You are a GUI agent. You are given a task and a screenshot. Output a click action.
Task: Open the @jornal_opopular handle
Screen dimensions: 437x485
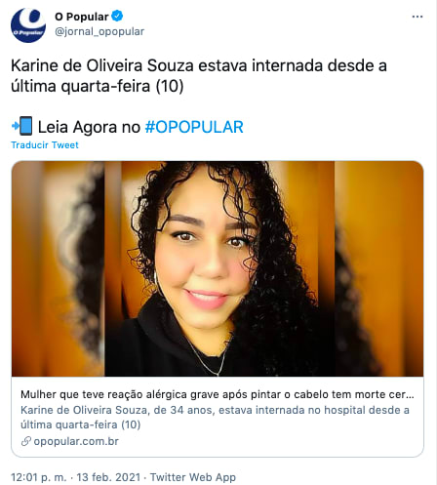coord(99,32)
